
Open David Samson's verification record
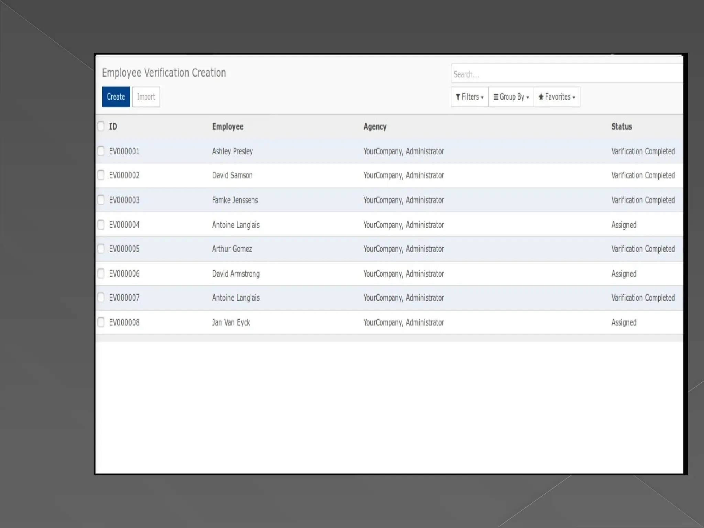(232, 175)
